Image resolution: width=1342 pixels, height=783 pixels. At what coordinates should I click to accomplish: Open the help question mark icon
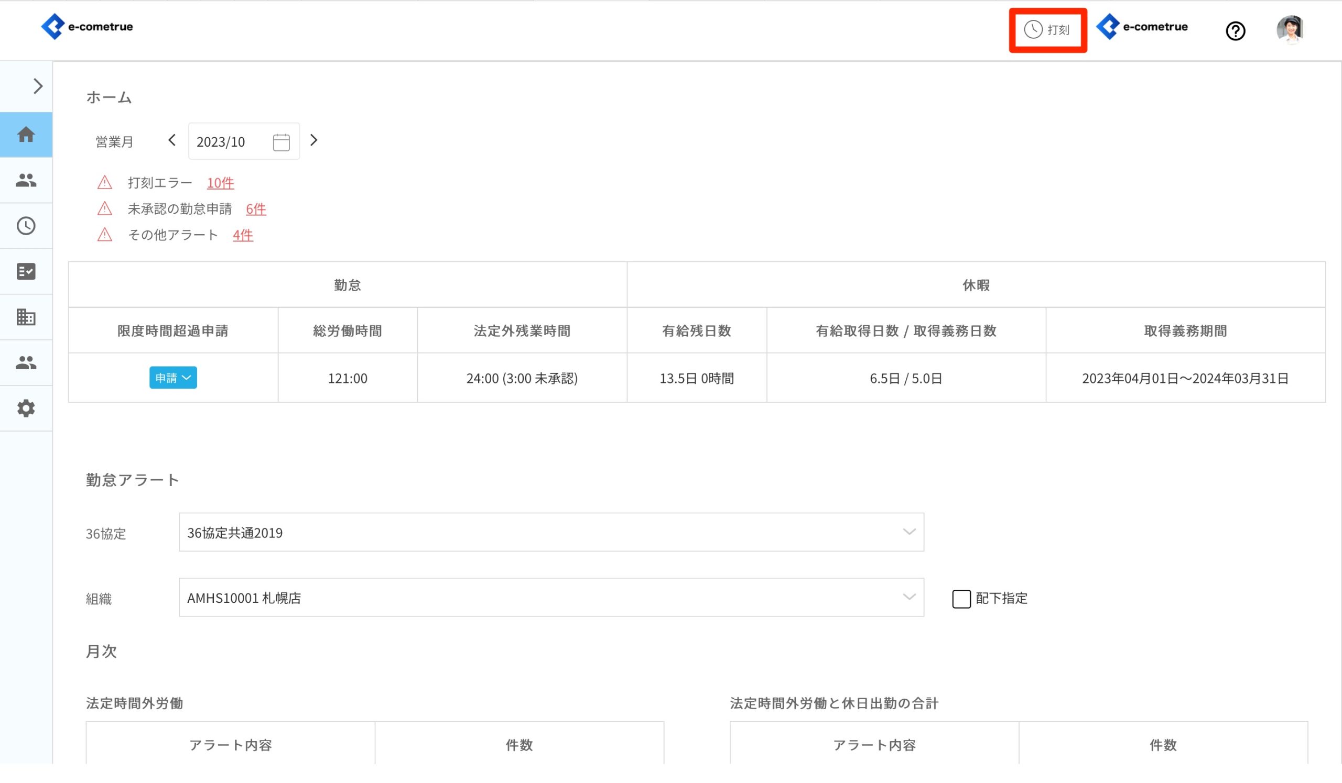click(1235, 31)
